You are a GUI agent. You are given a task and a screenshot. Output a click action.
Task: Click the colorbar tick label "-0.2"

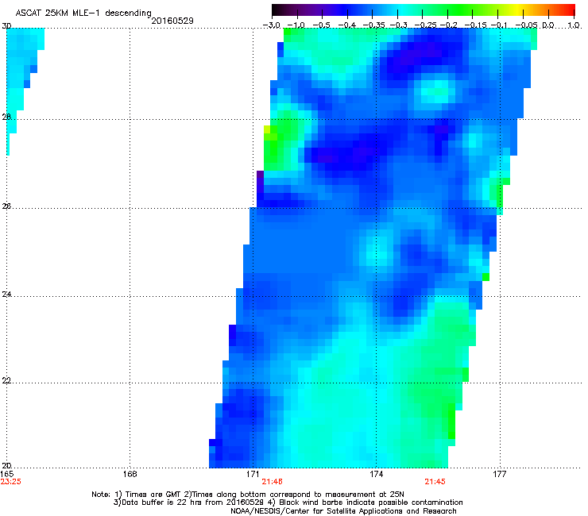pos(448,25)
